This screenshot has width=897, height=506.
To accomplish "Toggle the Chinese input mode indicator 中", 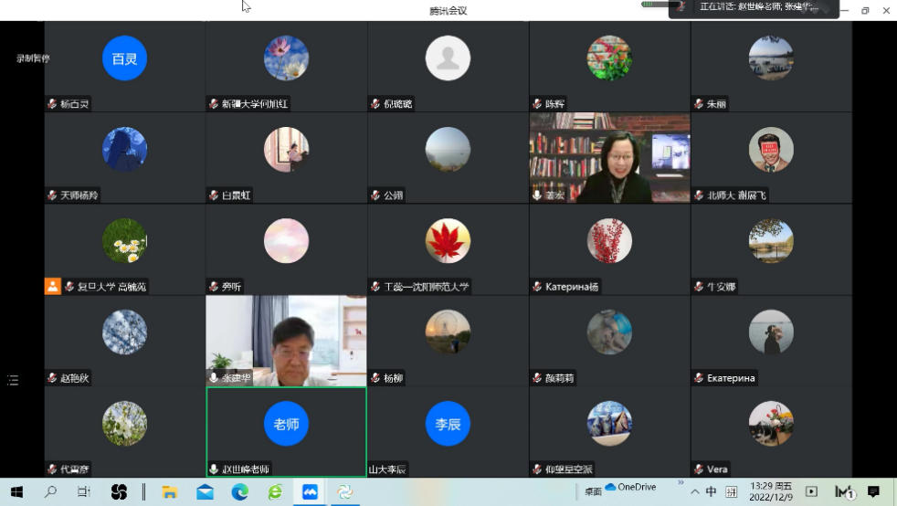I will tap(711, 492).
